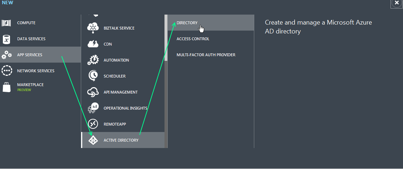Click the services list vertical scrollbar thumb

click(x=166, y=38)
